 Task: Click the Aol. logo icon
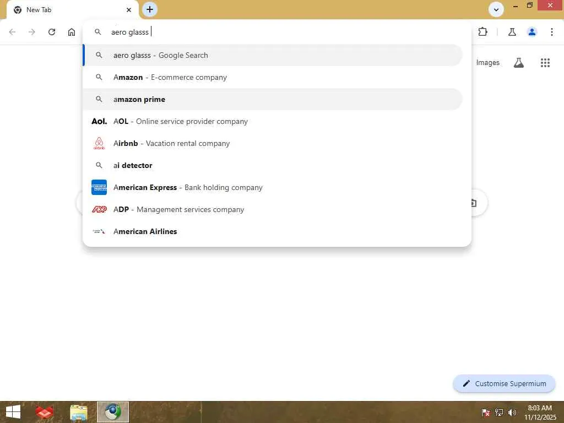point(99,121)
